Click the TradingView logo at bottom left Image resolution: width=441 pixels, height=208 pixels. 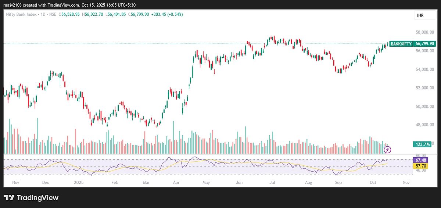(x=31, y=198)
